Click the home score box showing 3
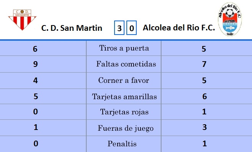Viewport: 252px width, 152px height. 120,28
